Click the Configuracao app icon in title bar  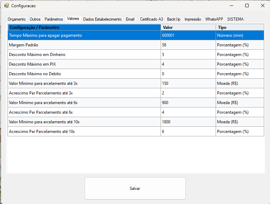(x=7, y=6)
